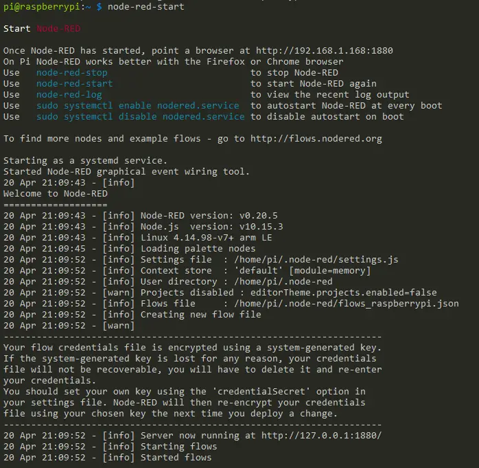Click path /home/pi/.node-red/settings.js
The height and width of the screenshot is (468, 479).
tap(316, 260)
